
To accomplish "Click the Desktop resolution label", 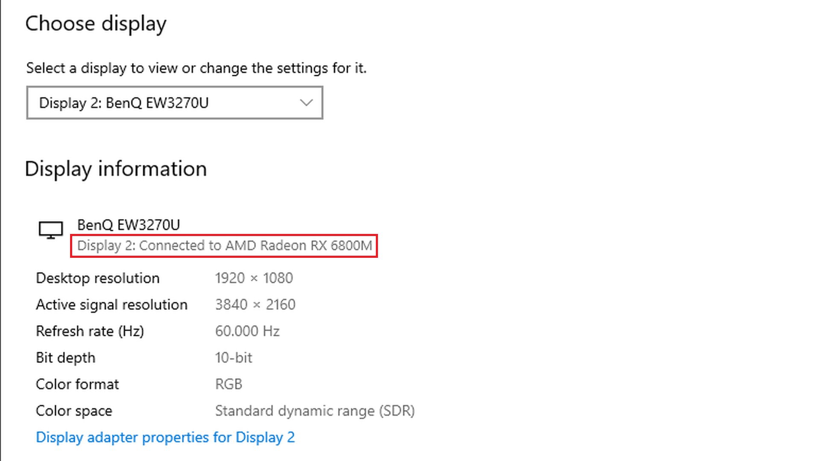I will tap(98, 278).
